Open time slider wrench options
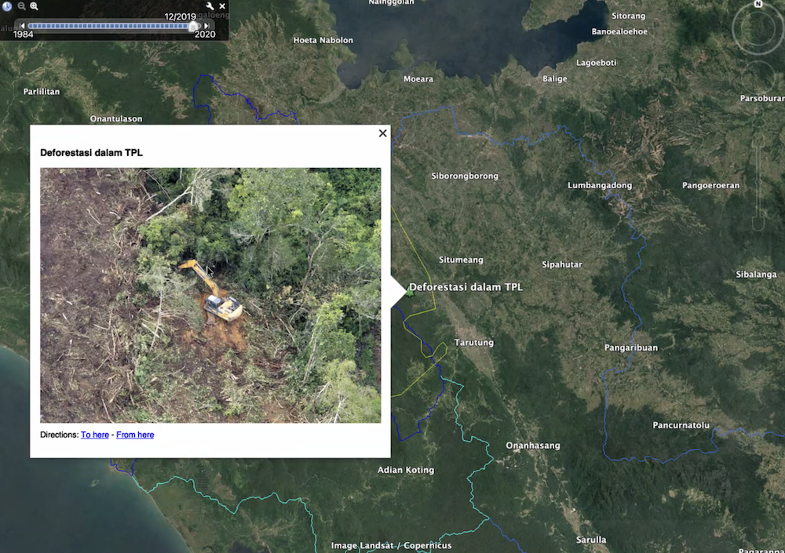Image resolution: width=785 pixels, height=553 pixels. (x=210, y=6)
